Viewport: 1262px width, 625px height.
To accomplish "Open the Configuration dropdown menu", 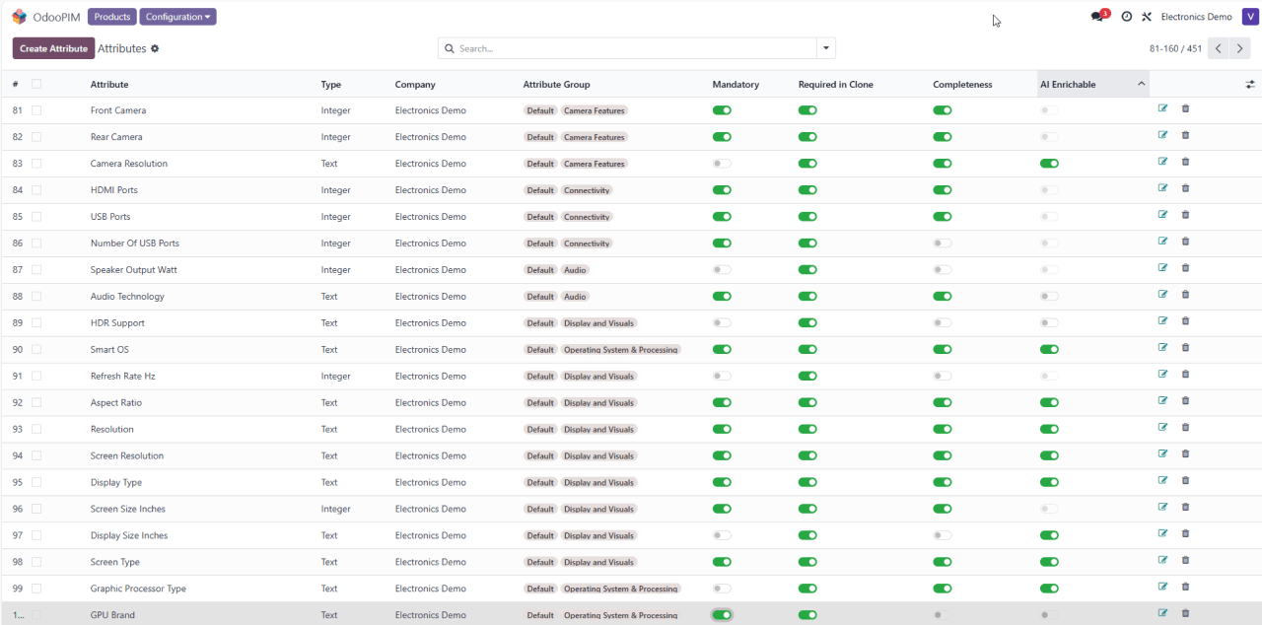I will tap(177, 17).
